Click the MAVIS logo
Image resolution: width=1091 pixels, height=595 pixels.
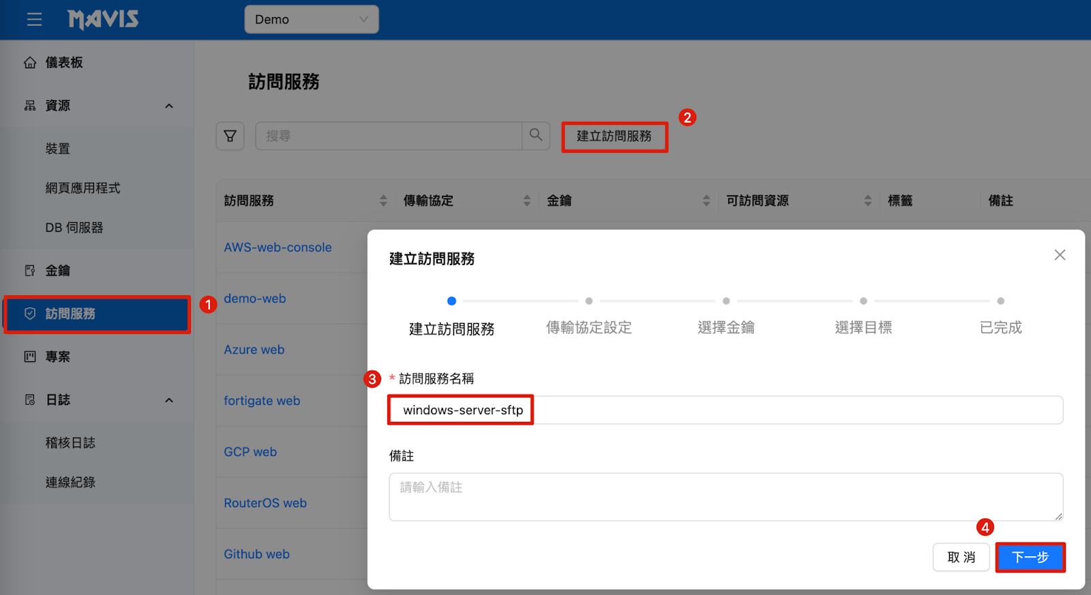(x=103, y=20)
